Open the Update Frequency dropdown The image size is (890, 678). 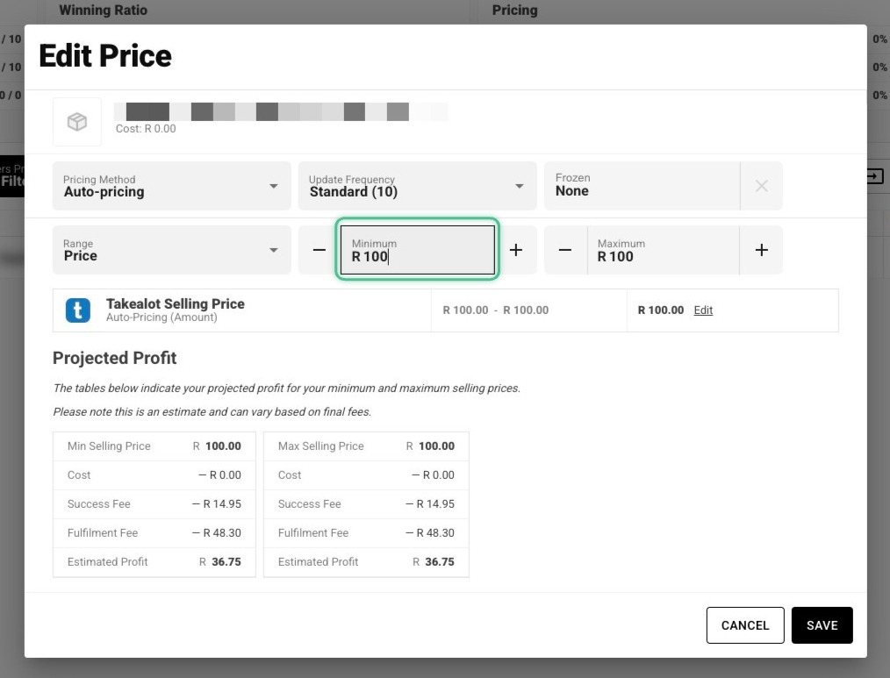point(417,186)
